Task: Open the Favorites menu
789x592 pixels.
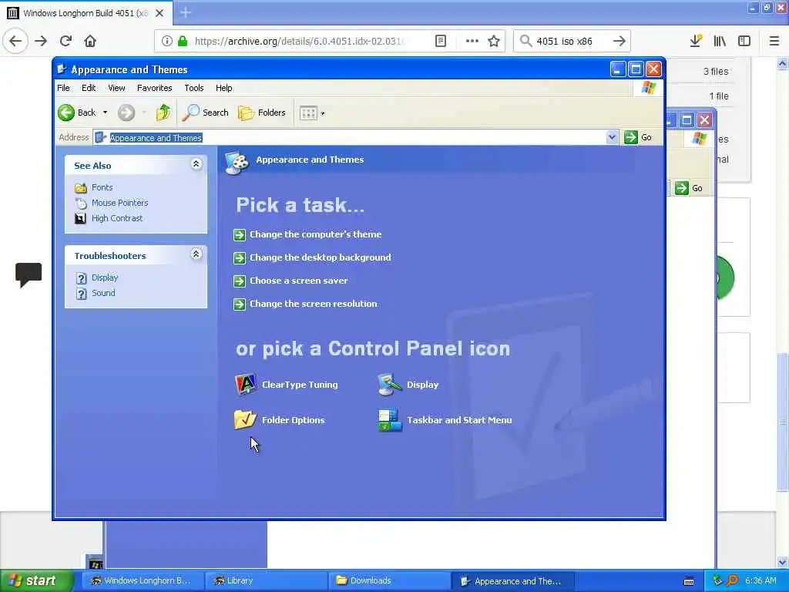Action: 154,88
